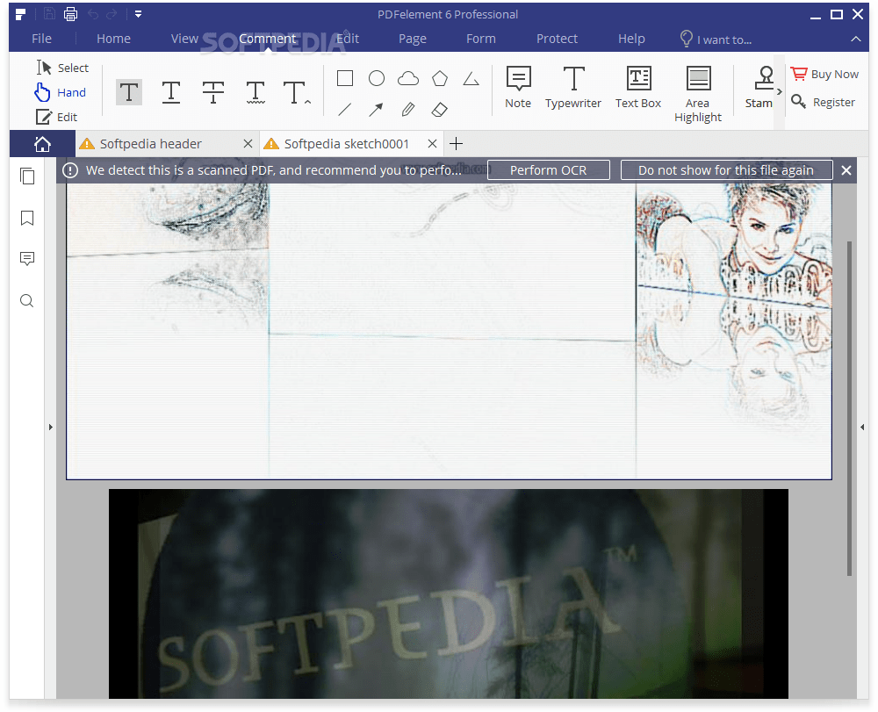Click the vertical document scrollbar
Image resolution: width=878 pixels, height=712 pixels.
coord(849,408)
